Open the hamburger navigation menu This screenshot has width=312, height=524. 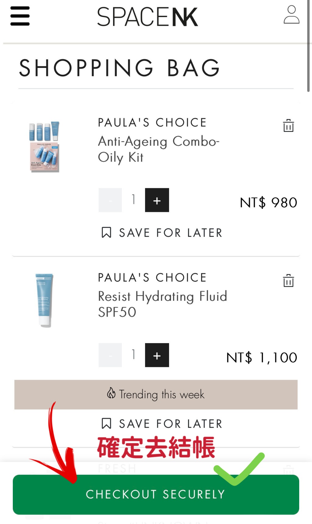click(20, 16)
